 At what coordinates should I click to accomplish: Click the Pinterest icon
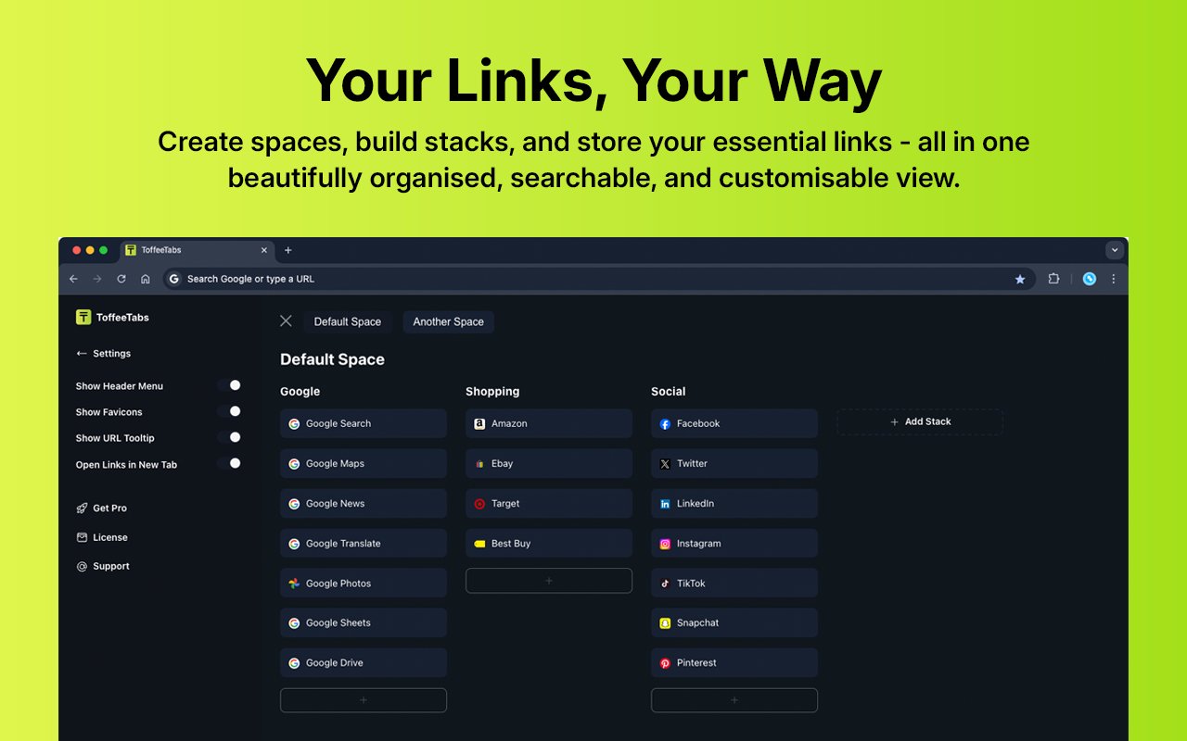(x=665, y=663)
